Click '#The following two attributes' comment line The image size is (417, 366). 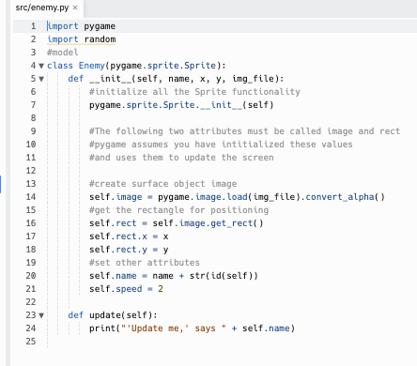click(244, 131)
